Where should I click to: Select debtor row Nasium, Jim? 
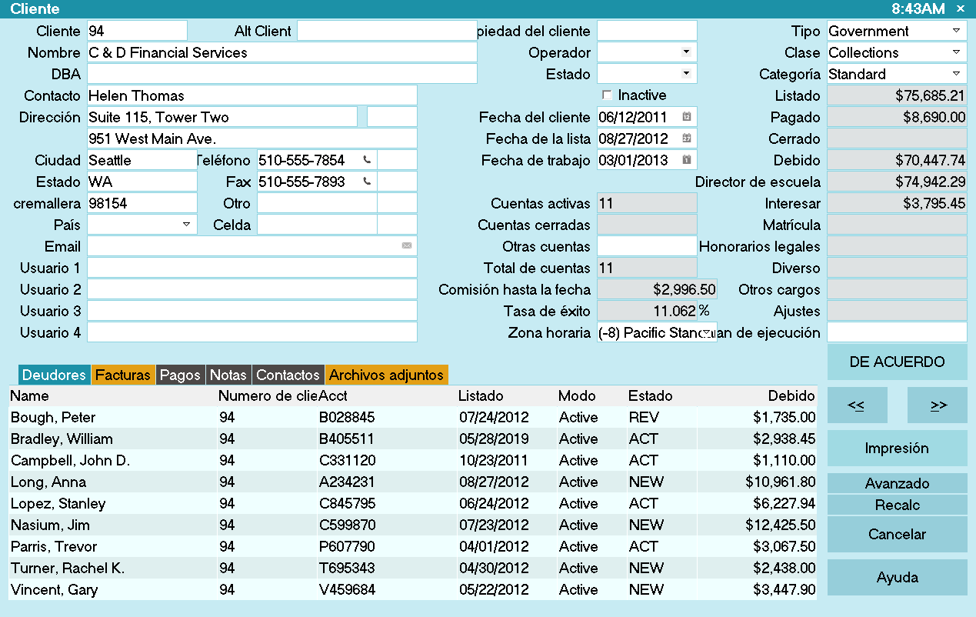click(x=413, y=525)
